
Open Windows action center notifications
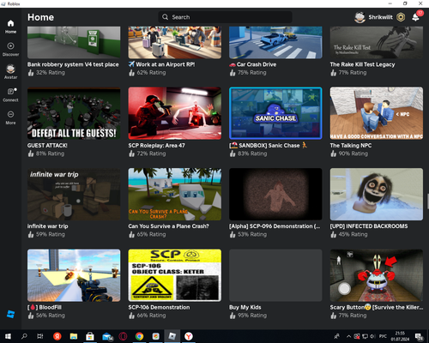tap(420, 336)
